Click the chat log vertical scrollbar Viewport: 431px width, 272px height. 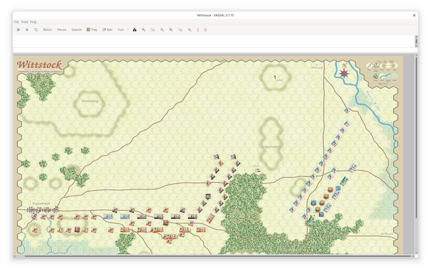click(416, 41)
